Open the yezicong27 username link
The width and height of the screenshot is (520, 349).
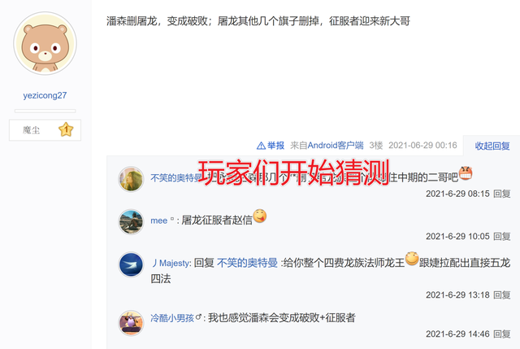click(45, 96)
